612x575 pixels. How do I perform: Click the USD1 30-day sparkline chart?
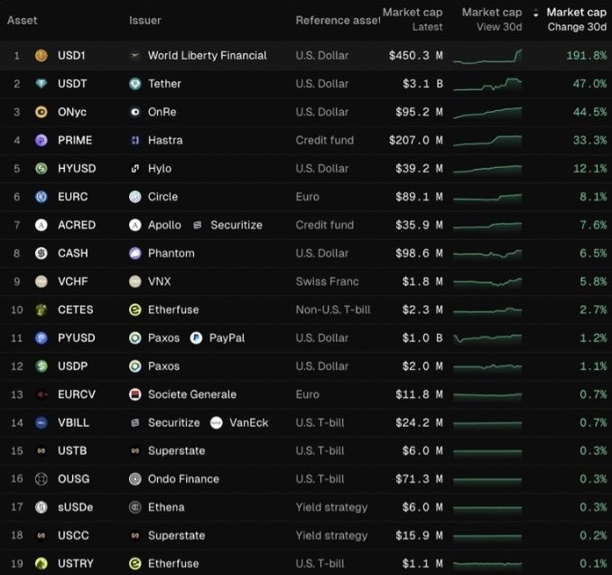click(487, 56)
